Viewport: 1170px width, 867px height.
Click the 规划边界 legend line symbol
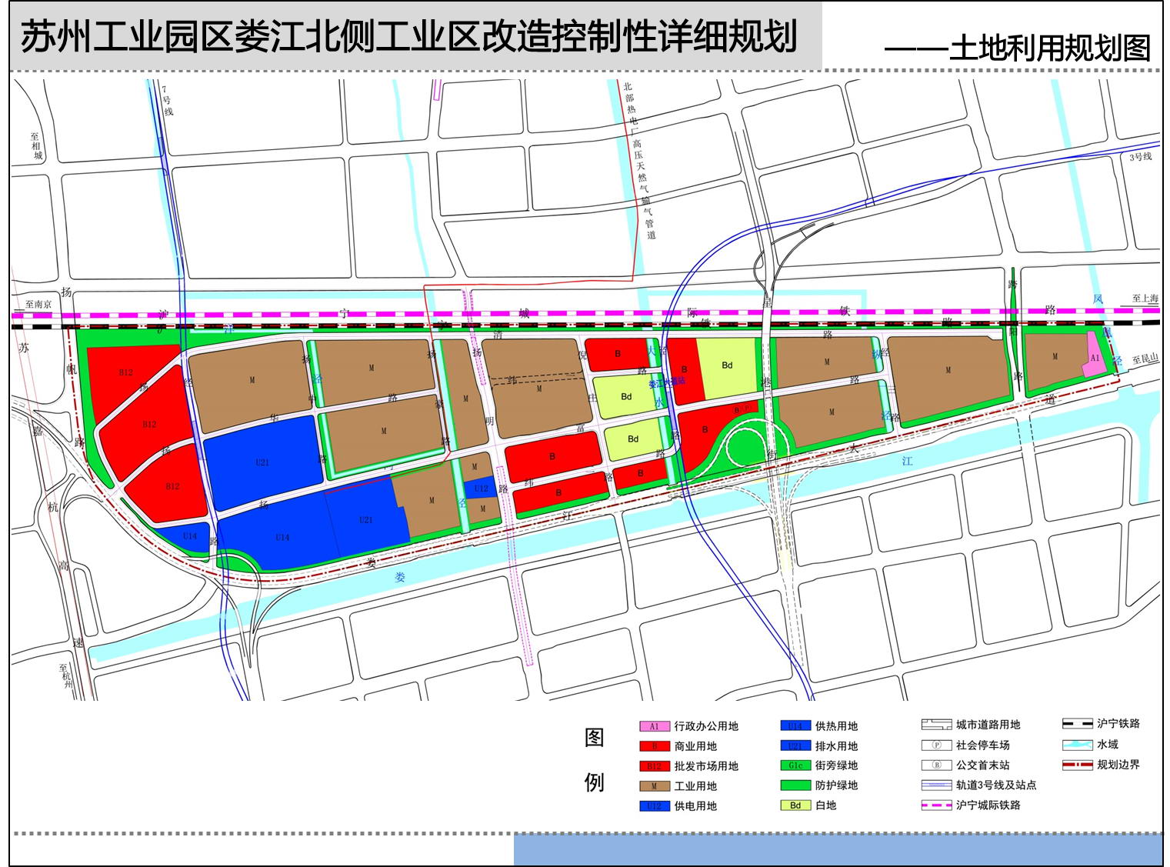pos(1077,765)
